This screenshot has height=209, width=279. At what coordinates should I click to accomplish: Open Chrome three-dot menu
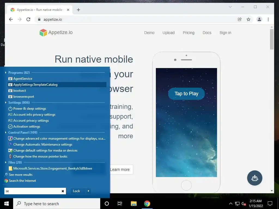[268, 19]
